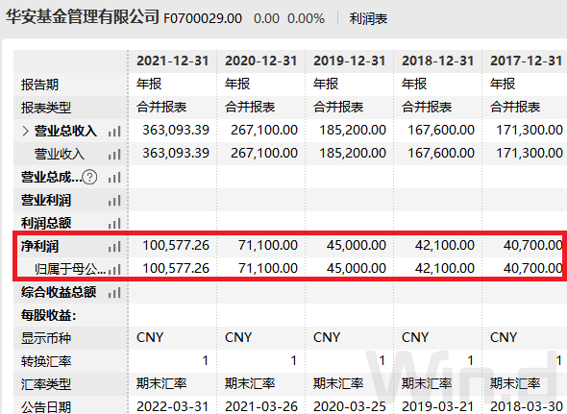Select the 2021-12-31 column header
567x414 pixels.
point(173,61)
